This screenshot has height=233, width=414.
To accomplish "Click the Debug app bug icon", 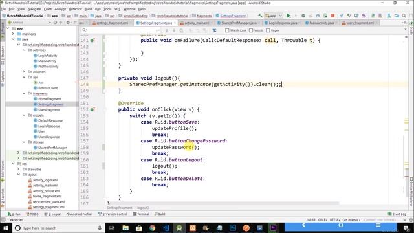I will click(x=303, y=16).
